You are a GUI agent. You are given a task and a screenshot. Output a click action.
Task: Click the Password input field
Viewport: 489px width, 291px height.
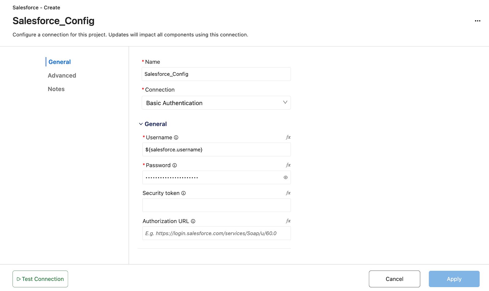pyautogui.click(x=216, y=177)
